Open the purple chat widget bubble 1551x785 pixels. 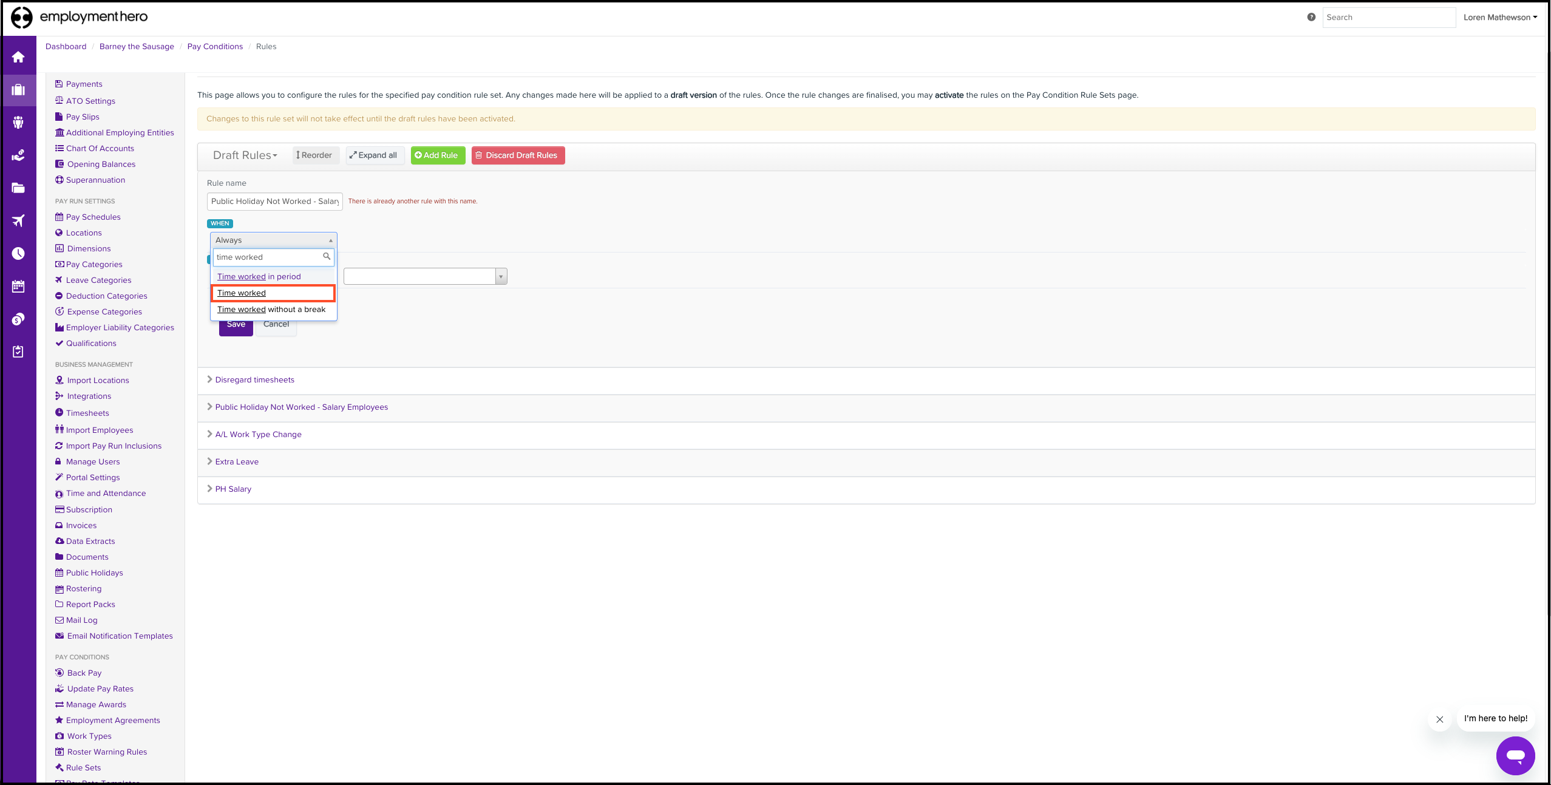pos(1515,755)
